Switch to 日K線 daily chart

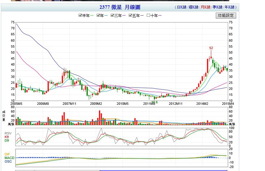click(x=182, y=7)
